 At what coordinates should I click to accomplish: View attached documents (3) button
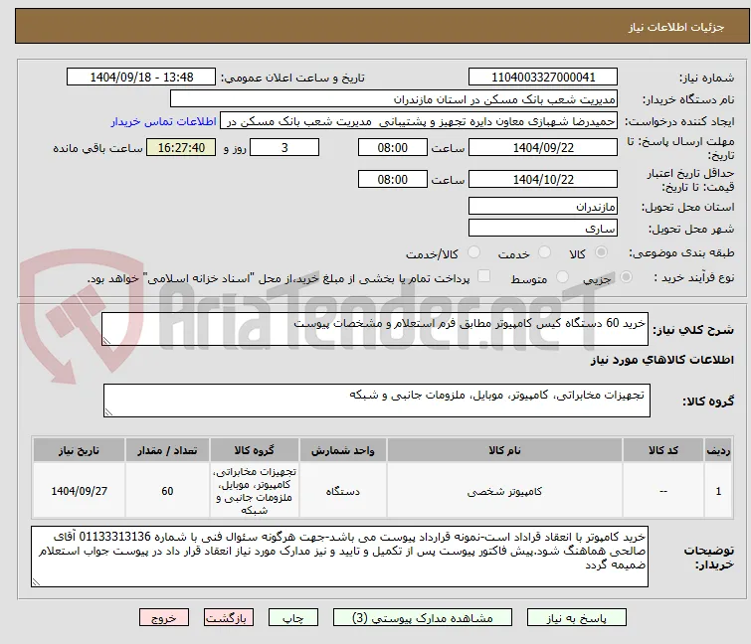(423, 618)
